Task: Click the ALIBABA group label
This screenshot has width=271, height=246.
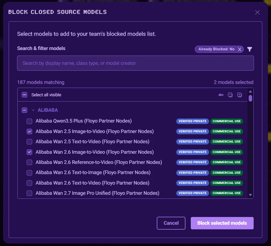Action: pos(48,110)
